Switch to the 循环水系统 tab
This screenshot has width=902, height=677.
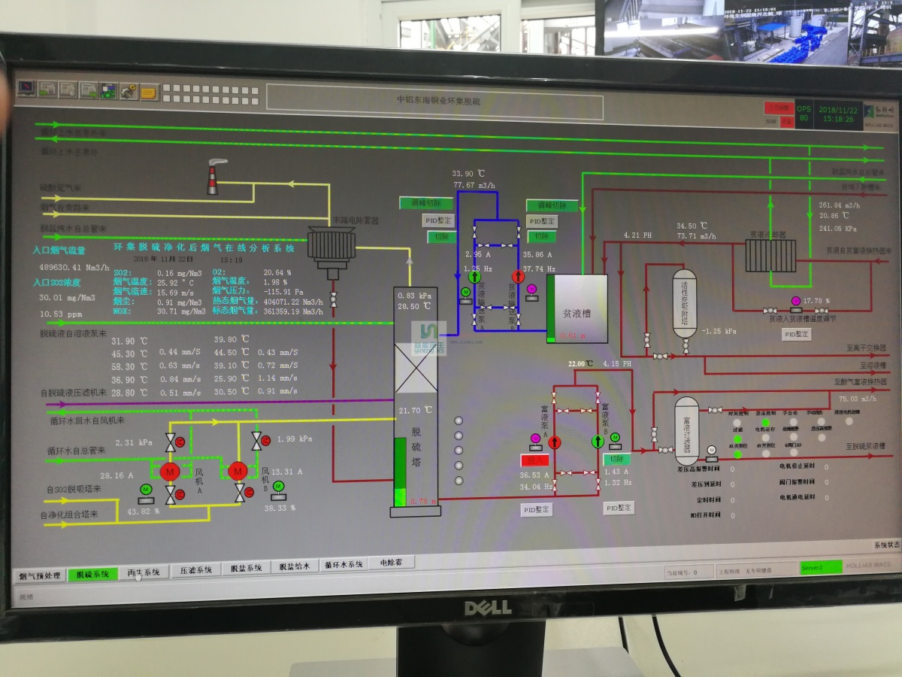coord(344,564)
